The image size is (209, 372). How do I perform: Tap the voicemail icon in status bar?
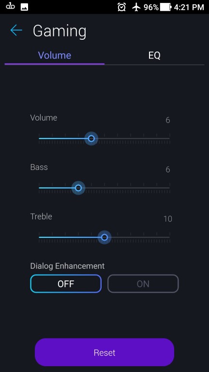tap(11, 7)
